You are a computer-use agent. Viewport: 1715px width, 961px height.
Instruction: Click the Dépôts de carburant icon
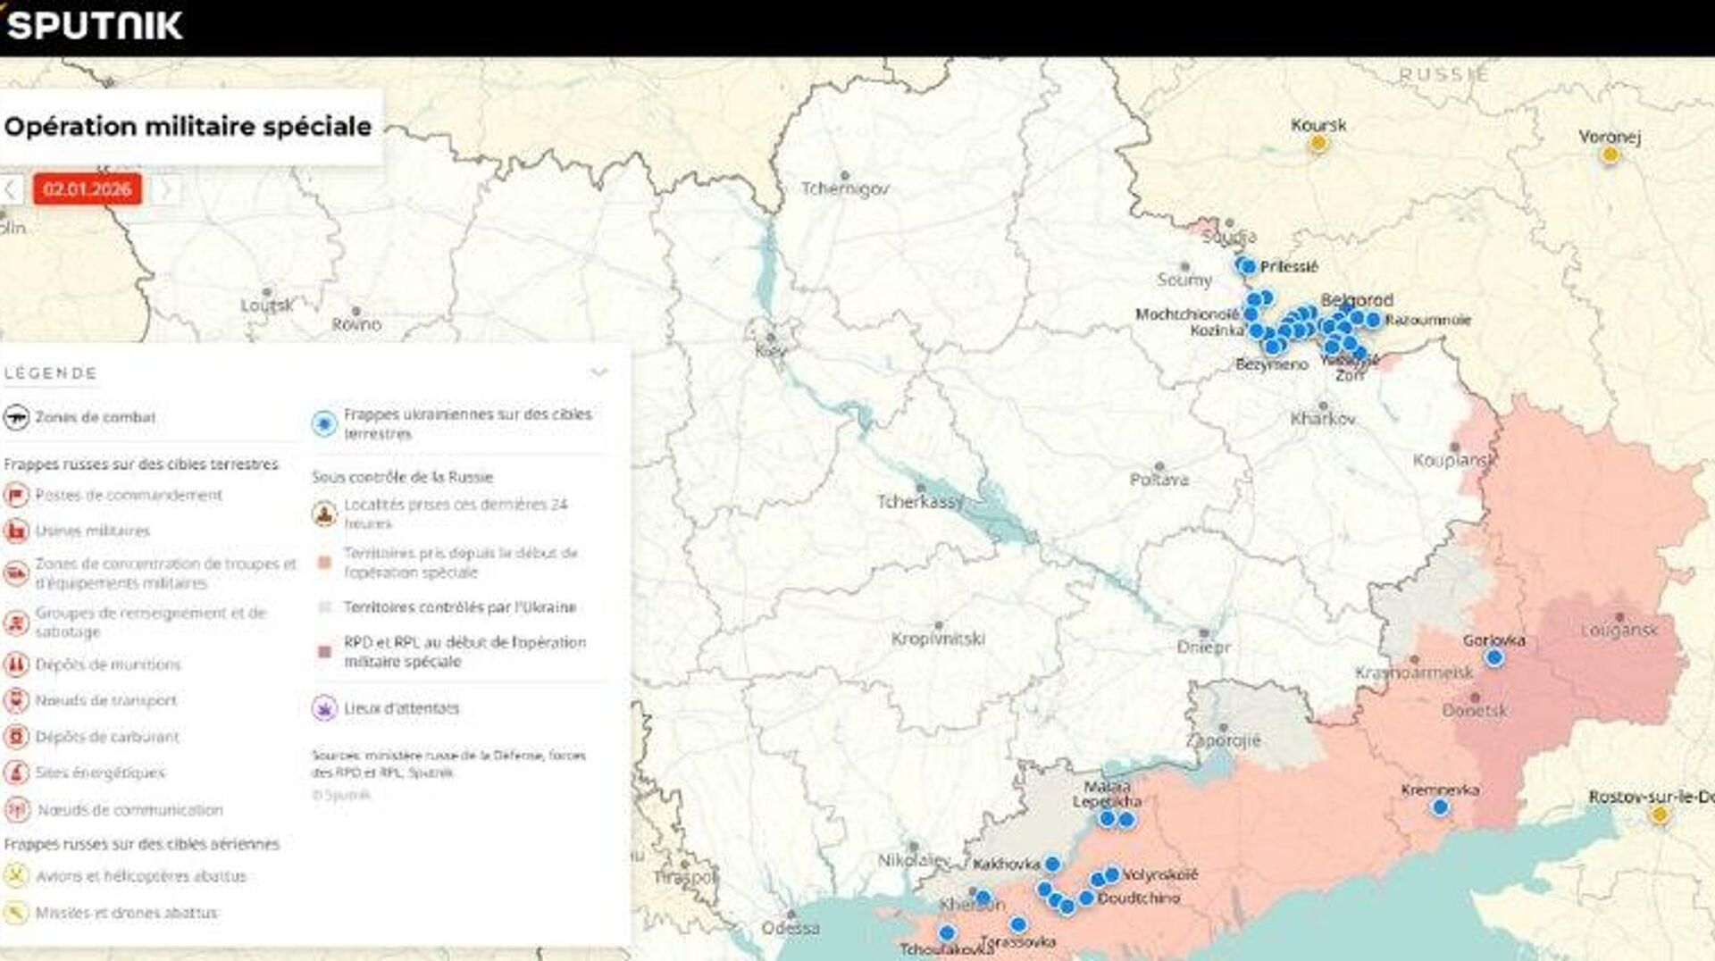click(x=16, y=737)
